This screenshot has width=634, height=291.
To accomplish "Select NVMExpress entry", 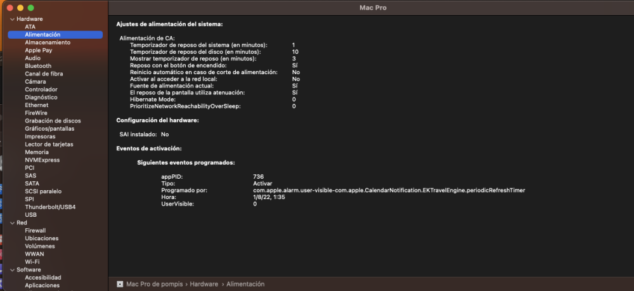I will tap(42, 160).
